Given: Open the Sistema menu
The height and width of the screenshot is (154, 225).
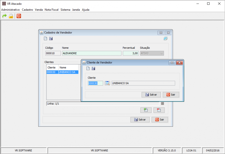Looking at the screenshot, I should coord(65,10).
